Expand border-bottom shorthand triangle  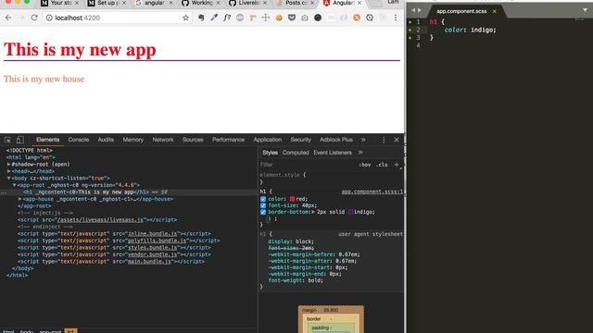[x=313, y=212]
